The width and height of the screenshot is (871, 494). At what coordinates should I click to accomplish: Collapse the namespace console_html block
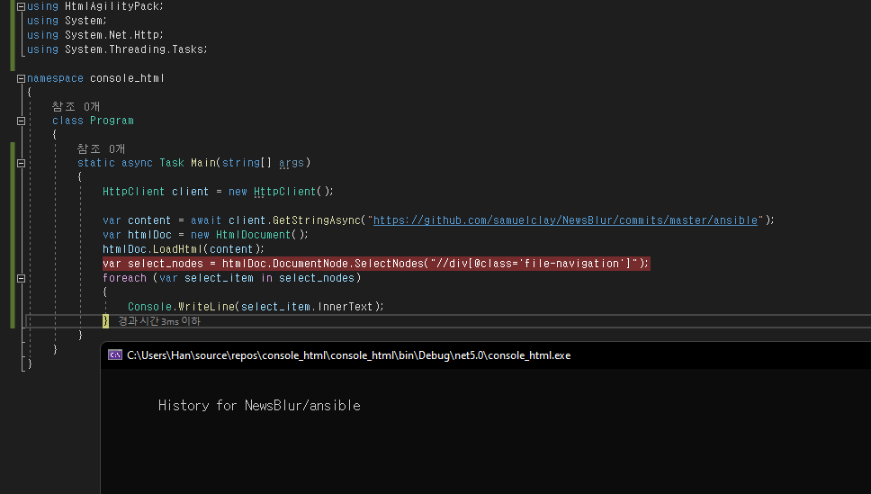point(21,78)
